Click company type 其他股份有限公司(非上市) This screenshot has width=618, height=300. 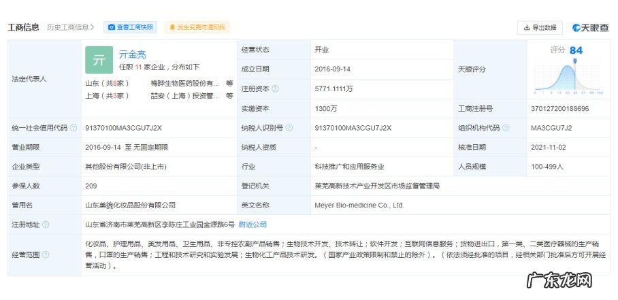pos(126,167)
